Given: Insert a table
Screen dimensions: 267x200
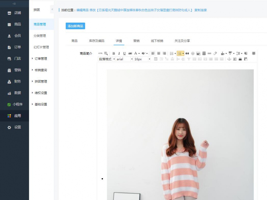Looking at the screenshot, I should pos(156,59).
